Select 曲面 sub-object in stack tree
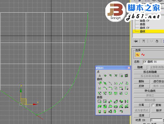Image resolution: width=164 pixels, height=124 pixels. point(143,24)
